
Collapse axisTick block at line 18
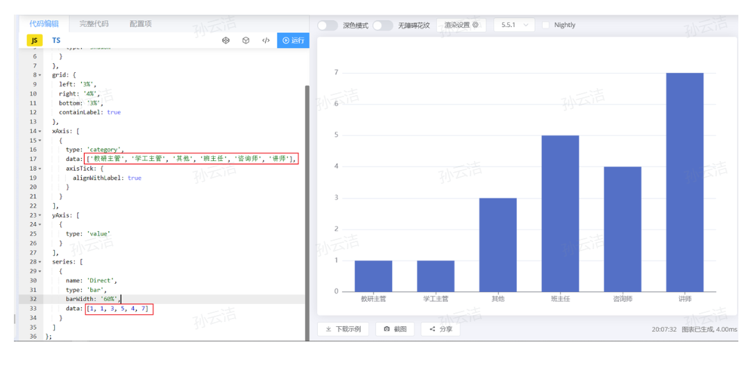pyautogui.click(x=40, y=169)
